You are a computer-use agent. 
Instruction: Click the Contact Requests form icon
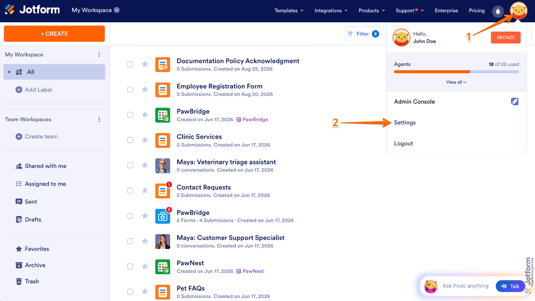pyautogui.click(x=163, y=191)
